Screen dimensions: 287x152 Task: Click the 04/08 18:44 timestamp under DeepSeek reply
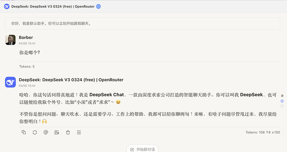click(x=27, y=86)
